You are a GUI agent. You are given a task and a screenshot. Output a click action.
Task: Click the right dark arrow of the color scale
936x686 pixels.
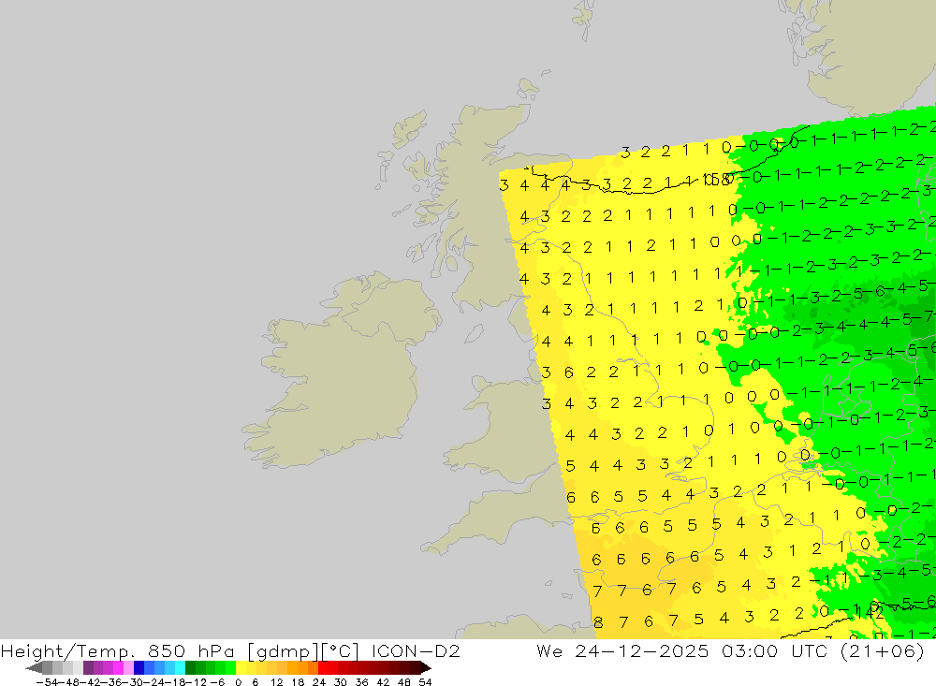426,668
